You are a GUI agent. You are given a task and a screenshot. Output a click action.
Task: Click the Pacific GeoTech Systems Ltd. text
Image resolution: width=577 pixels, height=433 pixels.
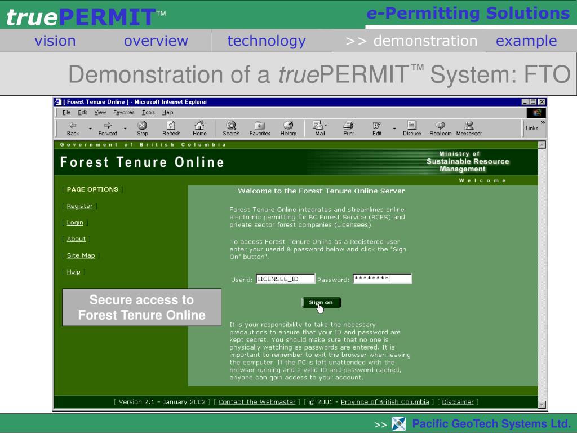click(491, 424)
